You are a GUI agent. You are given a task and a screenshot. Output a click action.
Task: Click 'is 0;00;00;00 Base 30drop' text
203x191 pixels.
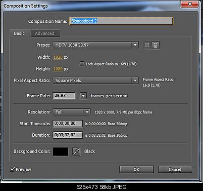(x=106, y=124)
